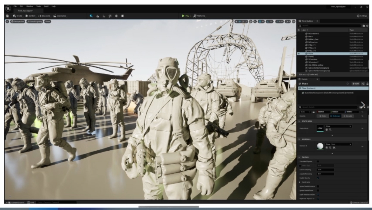Toggle Ignore Radial Force checkbox
The height and width of the screenshot is (210, 372).
[318, 190]
